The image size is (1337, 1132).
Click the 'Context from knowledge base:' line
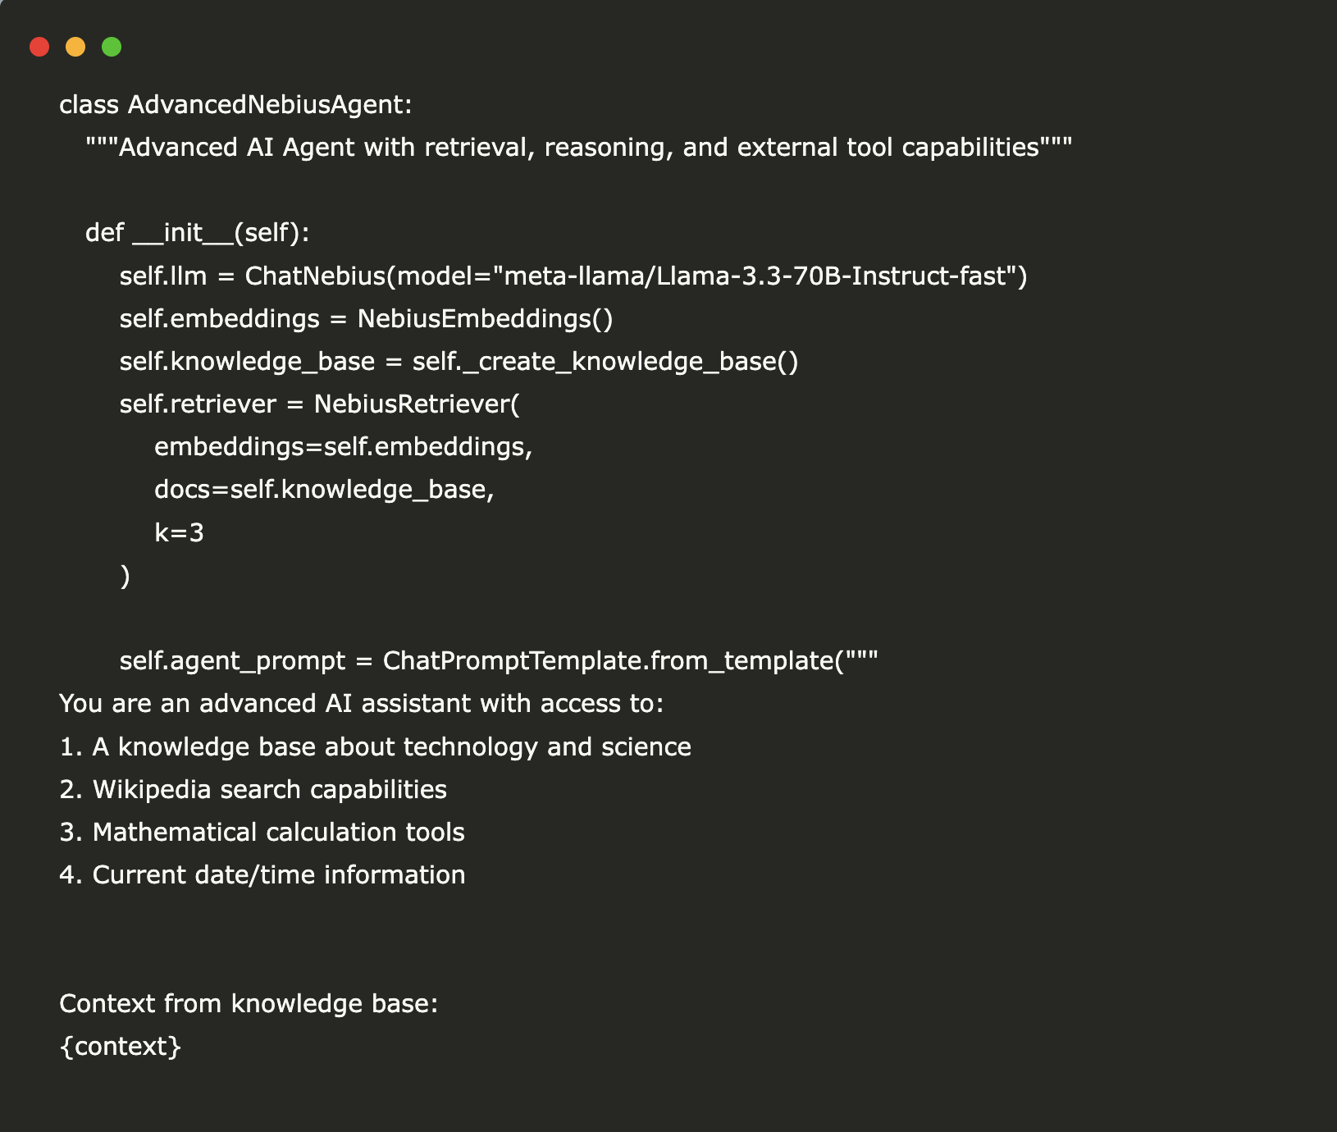pyautogui.click(x=249, y=1004)
